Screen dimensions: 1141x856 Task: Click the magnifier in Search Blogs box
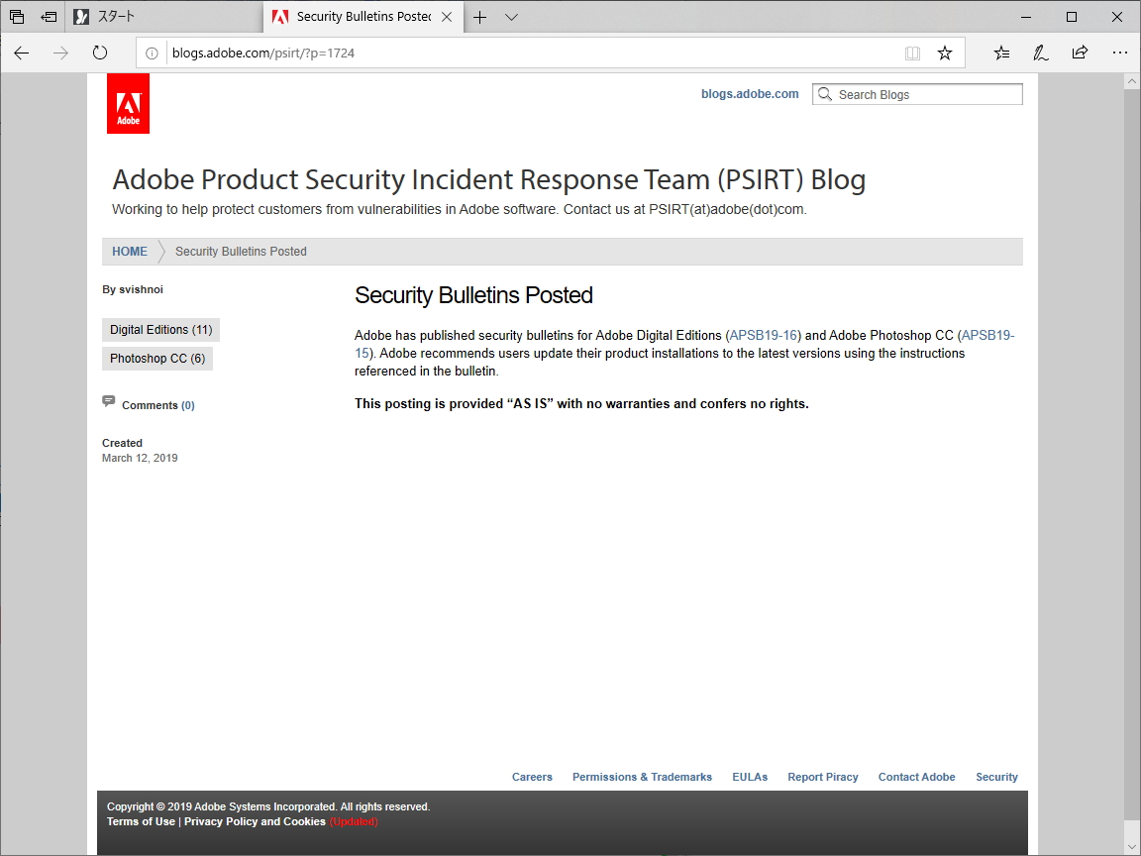[825, 93]
